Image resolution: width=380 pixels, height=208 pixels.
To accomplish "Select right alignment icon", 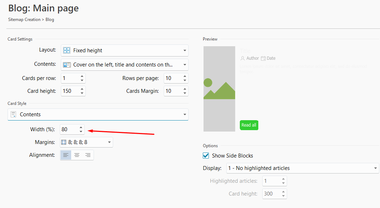I will coord(88,155).
